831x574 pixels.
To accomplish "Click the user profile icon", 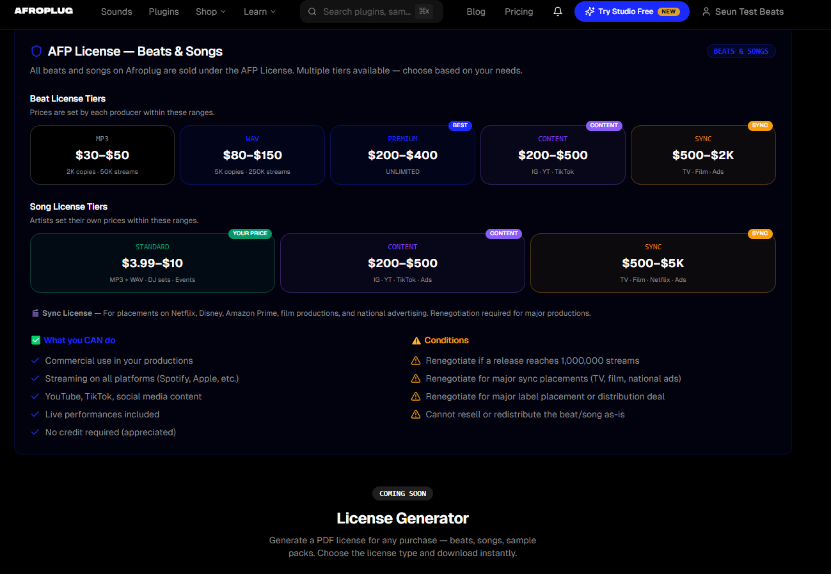I will click(706, 12).
